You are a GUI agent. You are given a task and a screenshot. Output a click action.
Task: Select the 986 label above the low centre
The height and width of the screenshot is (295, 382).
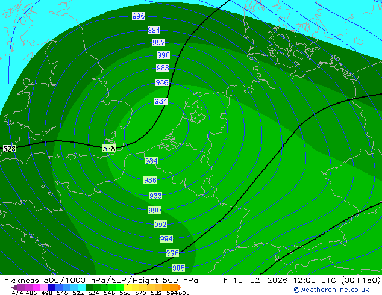[x=162, y=82]
